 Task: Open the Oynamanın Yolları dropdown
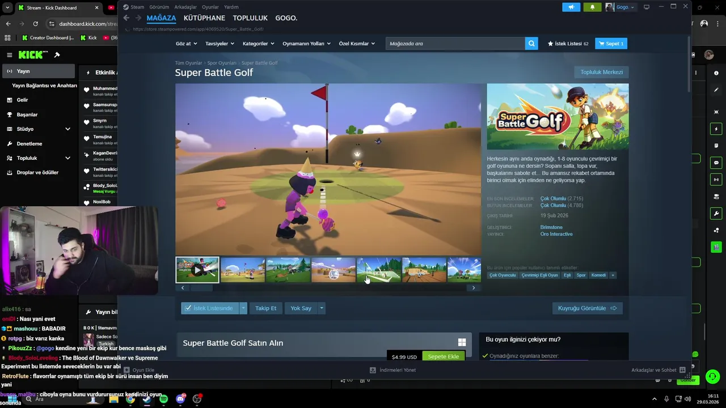(x=306, y=44)
